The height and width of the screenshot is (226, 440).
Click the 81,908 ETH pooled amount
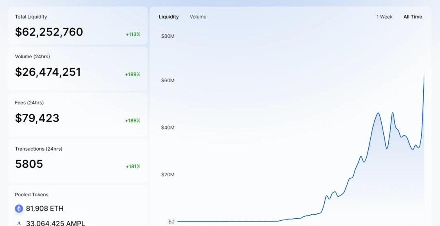coord(45,208)
